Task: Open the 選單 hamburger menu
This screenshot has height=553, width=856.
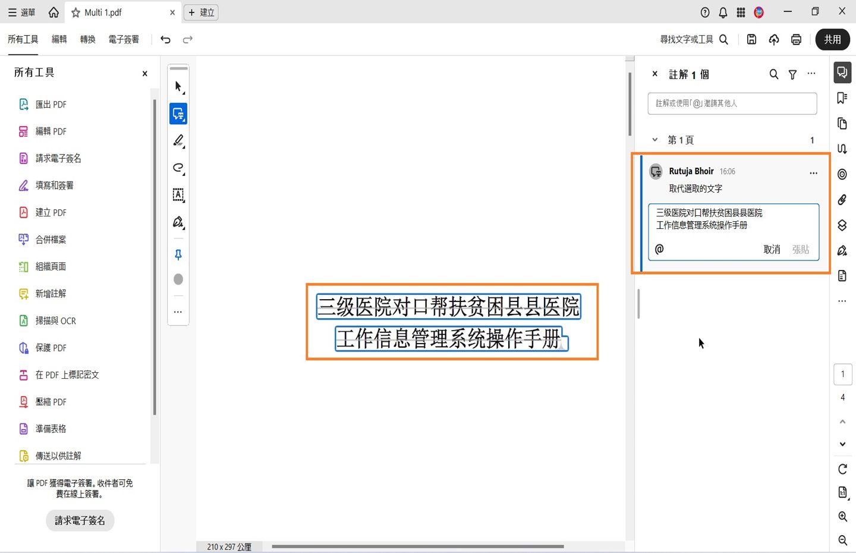Action: tap(13, 12)
